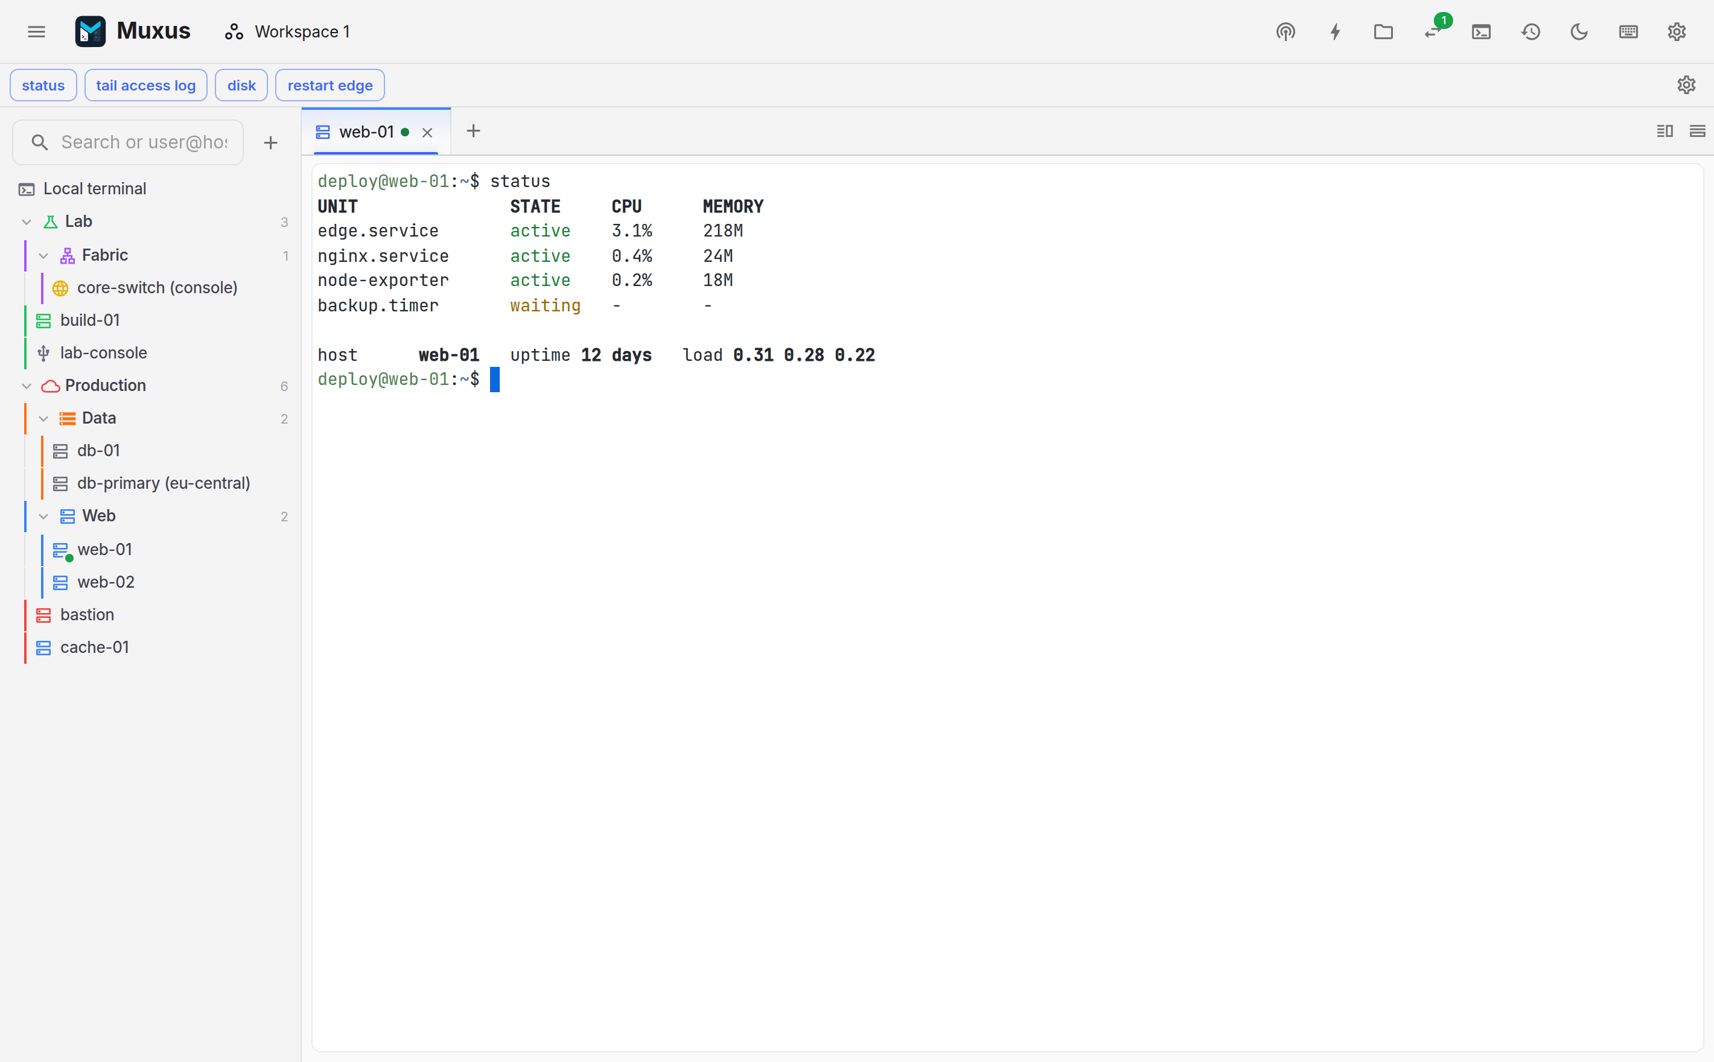Click 'edge.service' in terminal output
Image resolution: width=1714 pixels, height=1062 pixels.
[378, 231]
